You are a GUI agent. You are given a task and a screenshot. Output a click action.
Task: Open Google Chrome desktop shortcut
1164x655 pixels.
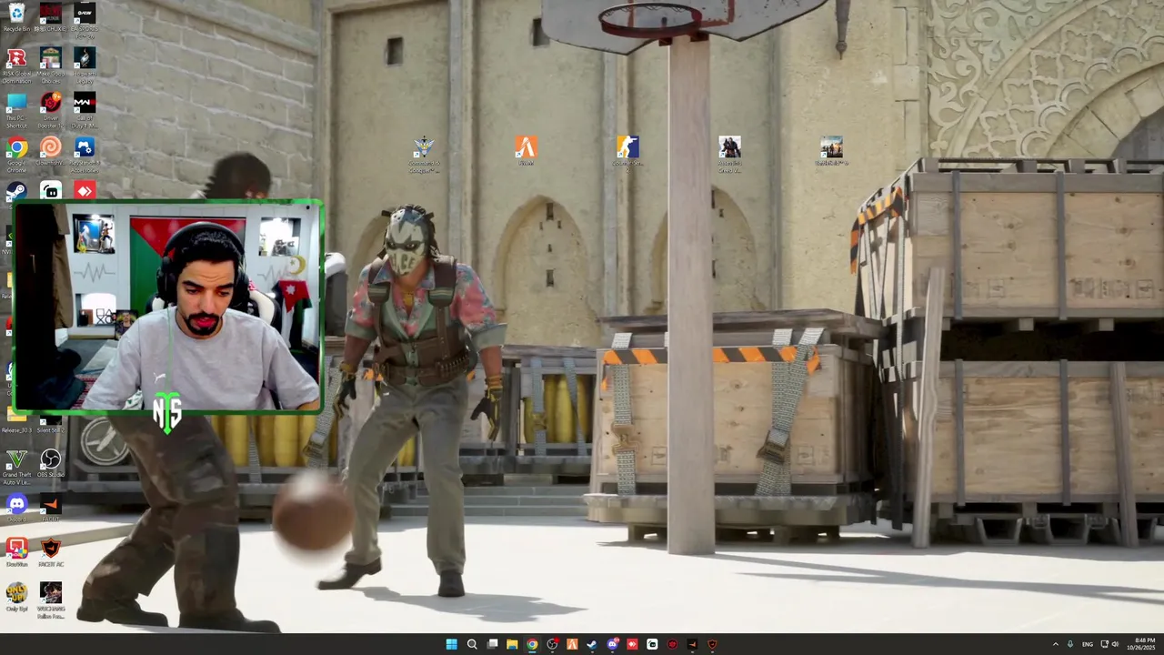(16, 152)
